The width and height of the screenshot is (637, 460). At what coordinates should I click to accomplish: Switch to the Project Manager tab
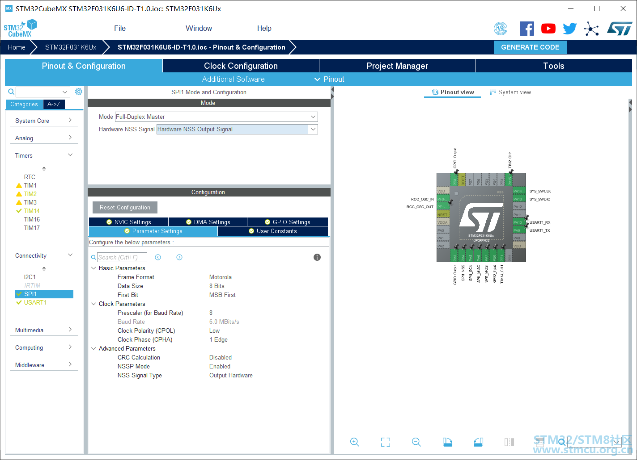click(397, 66)
